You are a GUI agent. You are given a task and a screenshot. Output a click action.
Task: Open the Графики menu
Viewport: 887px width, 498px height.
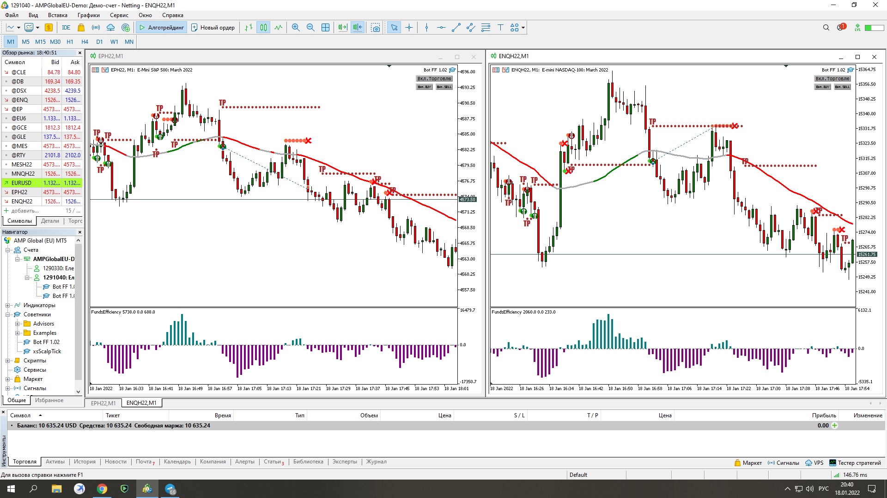pos(88,15)
